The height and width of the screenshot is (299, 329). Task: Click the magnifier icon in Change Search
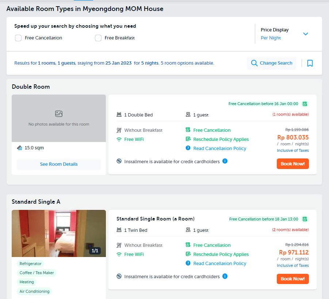click(x=254, y=63)
